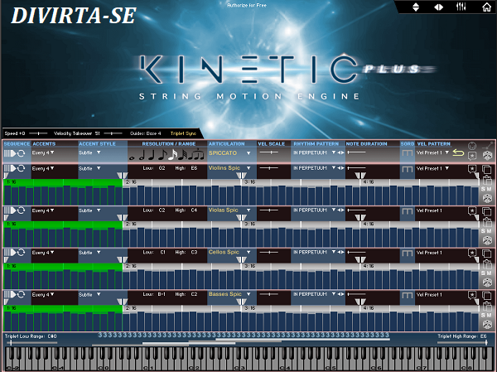The image size is (497, 372).
Task: Toggle SORD for Basses Spic row
Action: (407, 295)
